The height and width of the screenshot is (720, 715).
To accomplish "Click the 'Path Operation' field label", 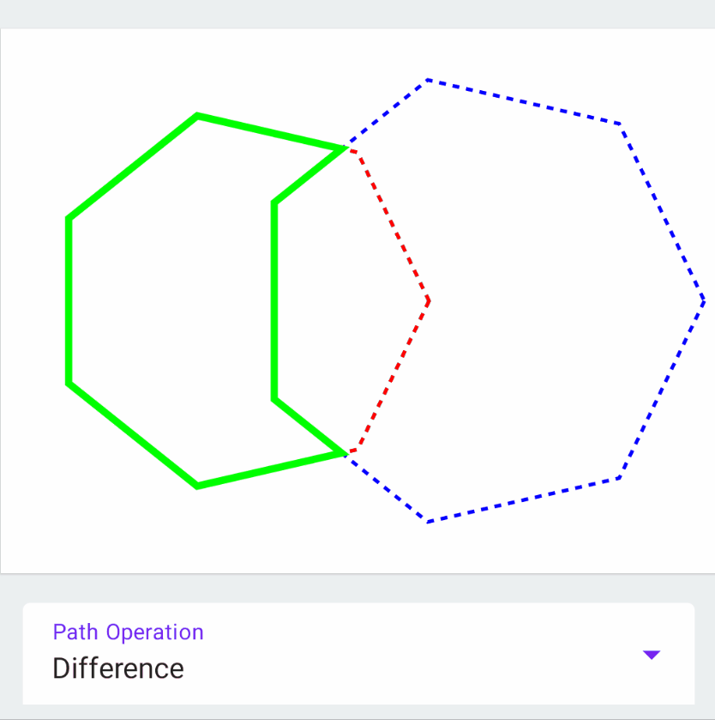I will click(128, 632).
